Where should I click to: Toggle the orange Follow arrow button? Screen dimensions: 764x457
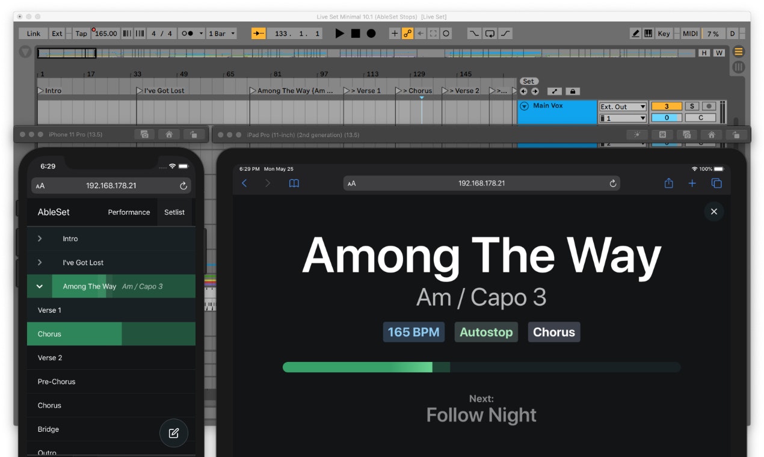click(x=259, y=34)
